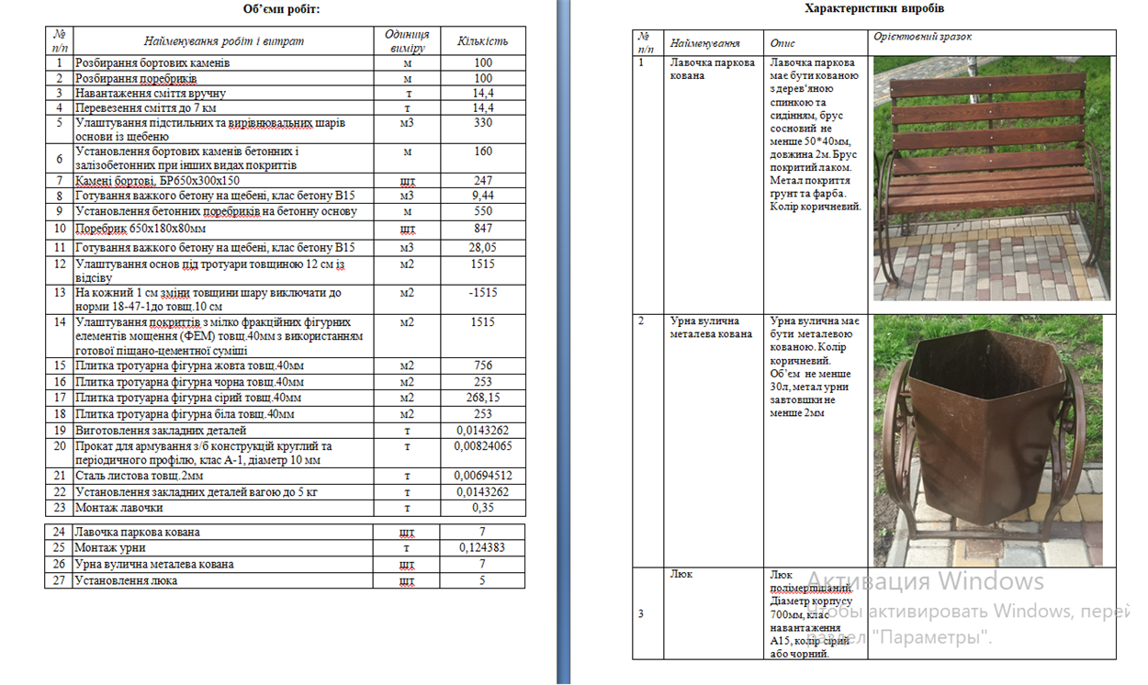This screenshot has width=1148, height=685.
Task: Click the quantity "0,124383" cell
Action: (x=483, y=548)
